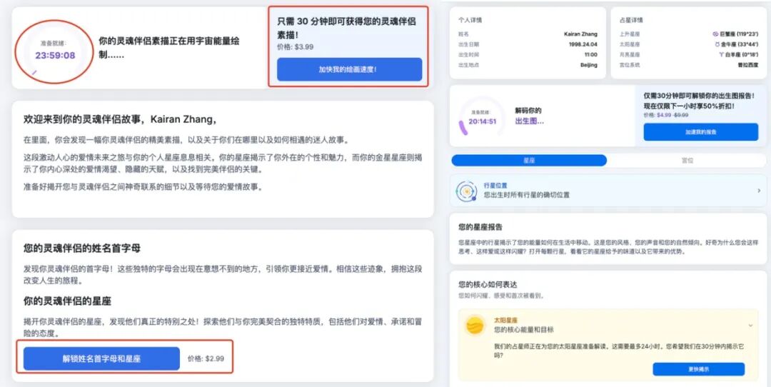
Task: Click the yellow sun sign icon
Action: click(x=475, y=326)
